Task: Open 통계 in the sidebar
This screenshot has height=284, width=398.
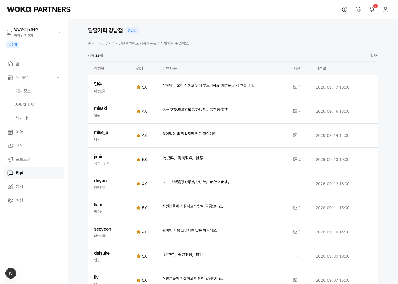Action: click(34, 187)
